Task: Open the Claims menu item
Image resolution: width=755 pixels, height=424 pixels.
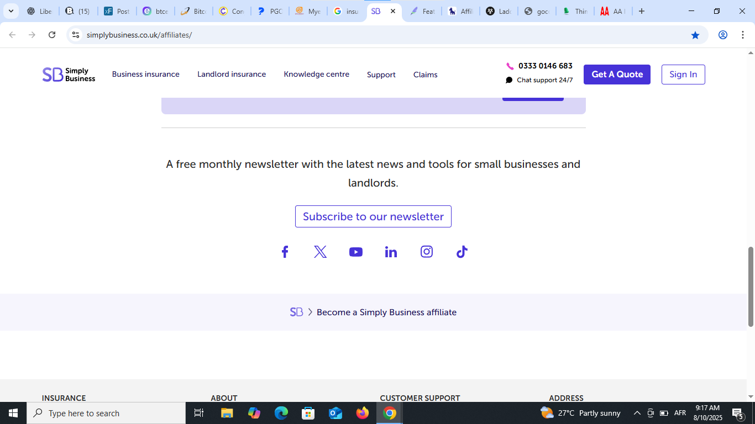Action: pyautogui.click(x=426, y=75)
